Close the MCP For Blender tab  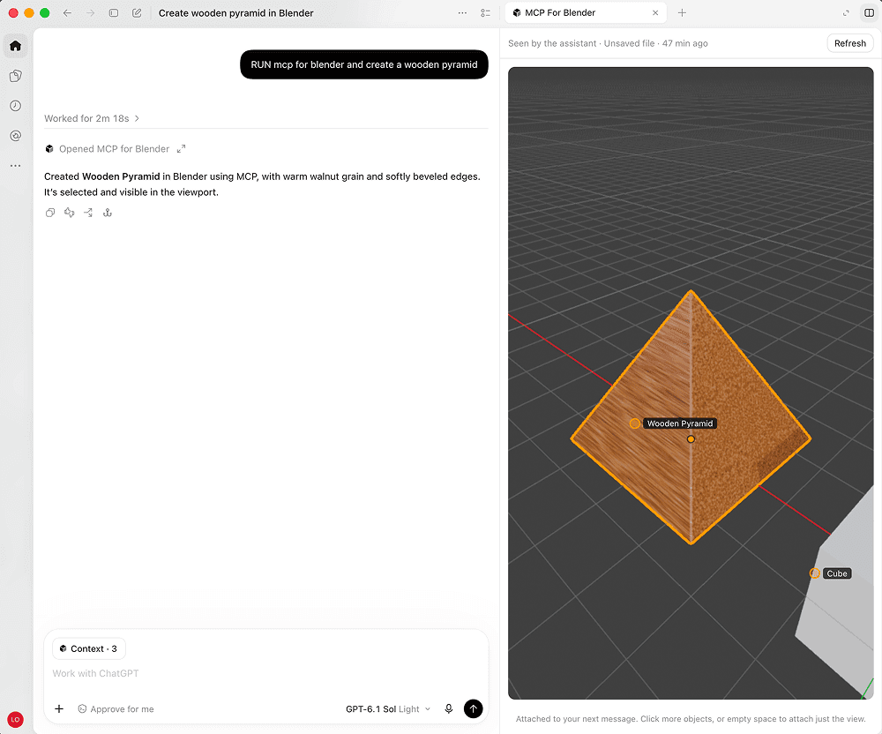point(655,13)
